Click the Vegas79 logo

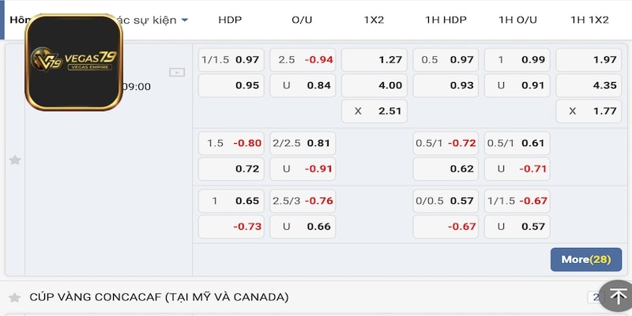73,62
